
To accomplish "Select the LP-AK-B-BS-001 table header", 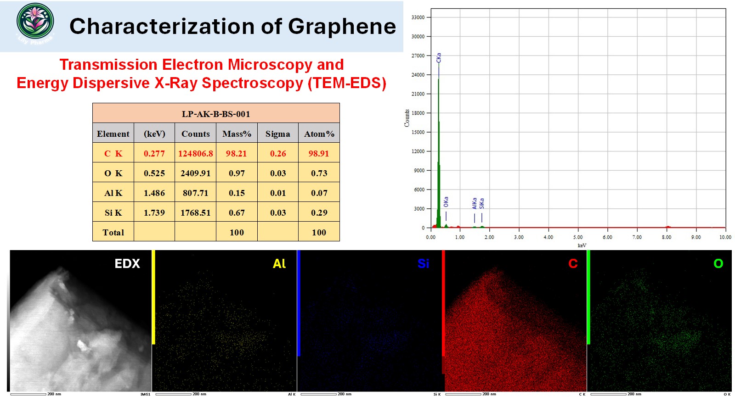I will pos(216,113).
